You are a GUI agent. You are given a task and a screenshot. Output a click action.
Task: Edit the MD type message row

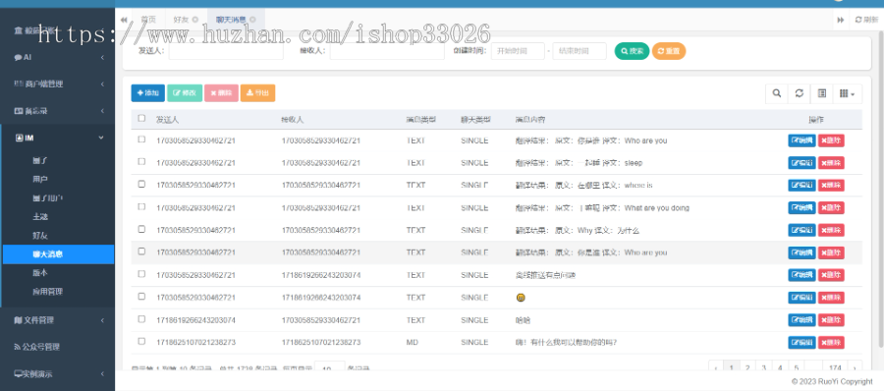click(x=801, y=343)
